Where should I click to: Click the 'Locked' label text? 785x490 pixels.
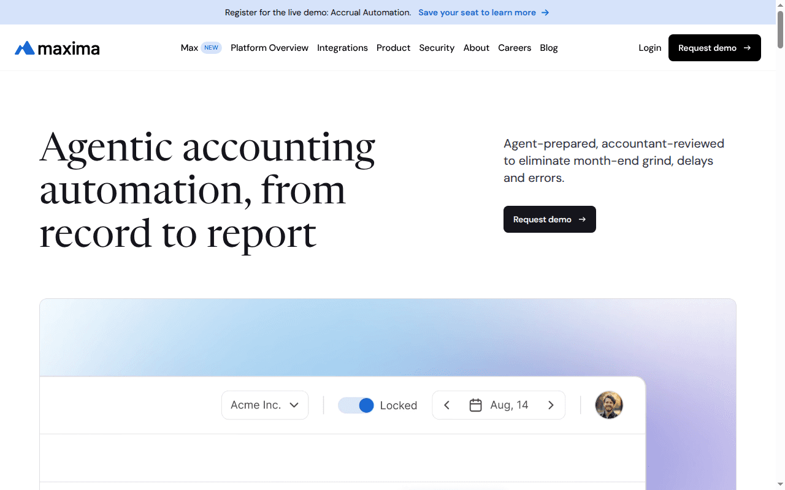click(399, 405)
